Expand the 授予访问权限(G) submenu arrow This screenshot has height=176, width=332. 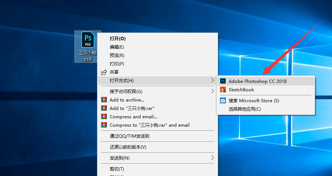coord(212,91)
